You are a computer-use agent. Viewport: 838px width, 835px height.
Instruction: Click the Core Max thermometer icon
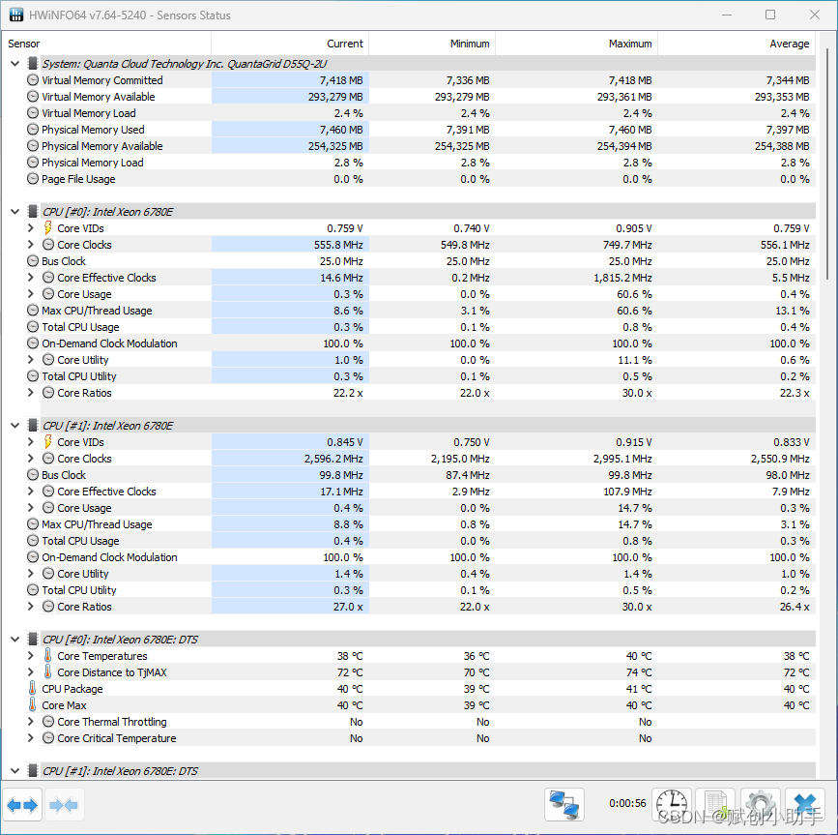33,705
